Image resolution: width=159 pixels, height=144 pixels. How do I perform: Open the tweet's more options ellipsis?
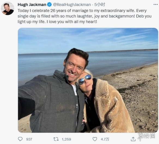point(155,5)
